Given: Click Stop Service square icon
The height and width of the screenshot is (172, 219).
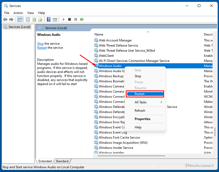Looking at the screenshot, I should (x=69, y=19).
